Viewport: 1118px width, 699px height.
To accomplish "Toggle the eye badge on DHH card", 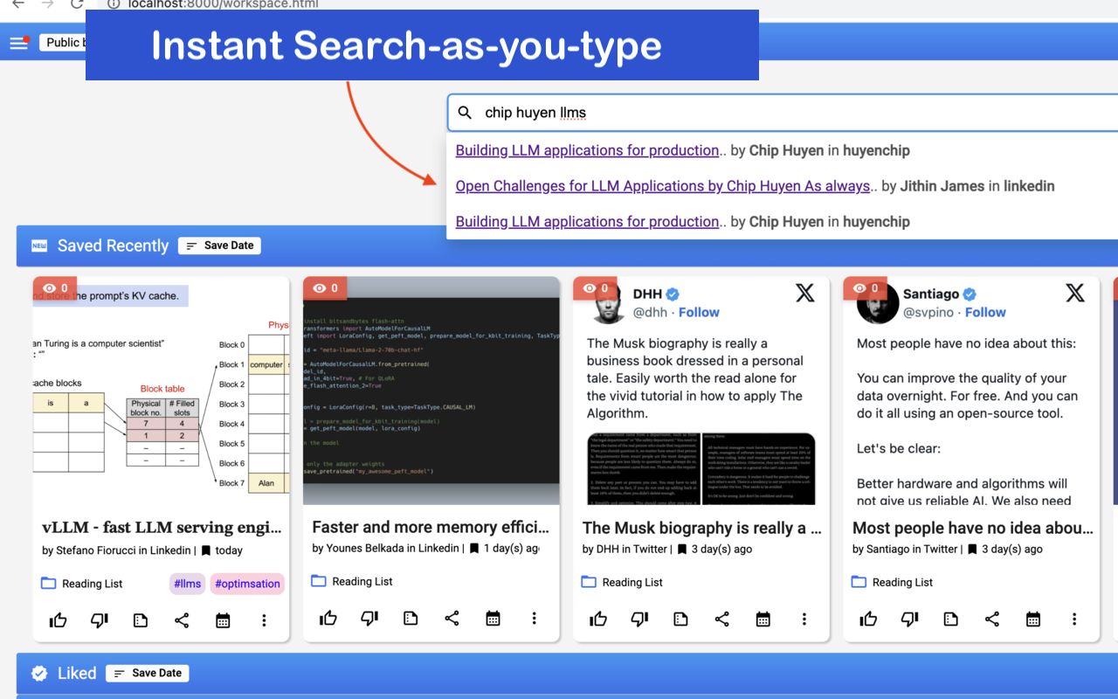I will click(x=595, y=288).
